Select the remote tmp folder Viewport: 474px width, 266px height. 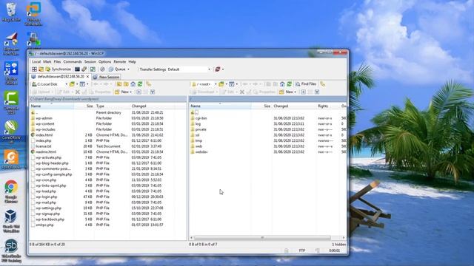(x=198, y=141)
